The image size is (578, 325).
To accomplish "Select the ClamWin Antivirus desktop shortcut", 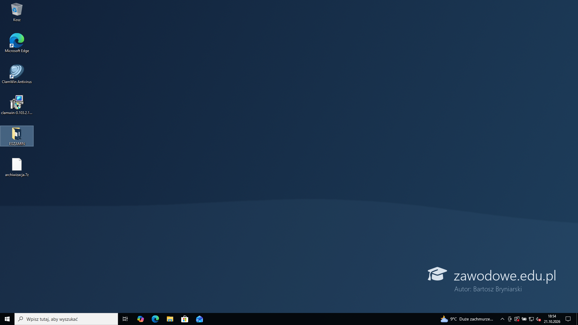I will click(17, 74).
